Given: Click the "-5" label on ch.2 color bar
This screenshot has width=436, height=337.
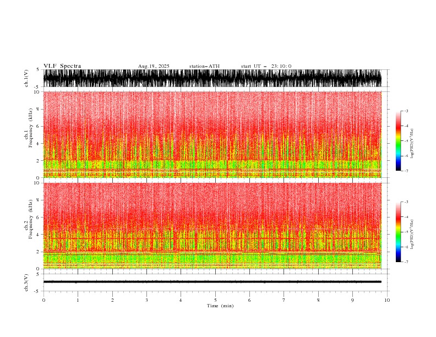Looking at the screenshot, I should 406,232.
